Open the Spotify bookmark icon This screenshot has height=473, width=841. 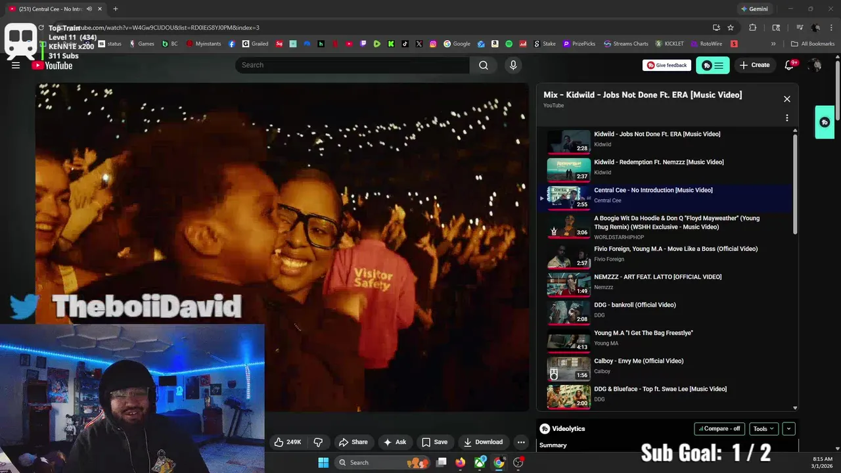point(509,44)
